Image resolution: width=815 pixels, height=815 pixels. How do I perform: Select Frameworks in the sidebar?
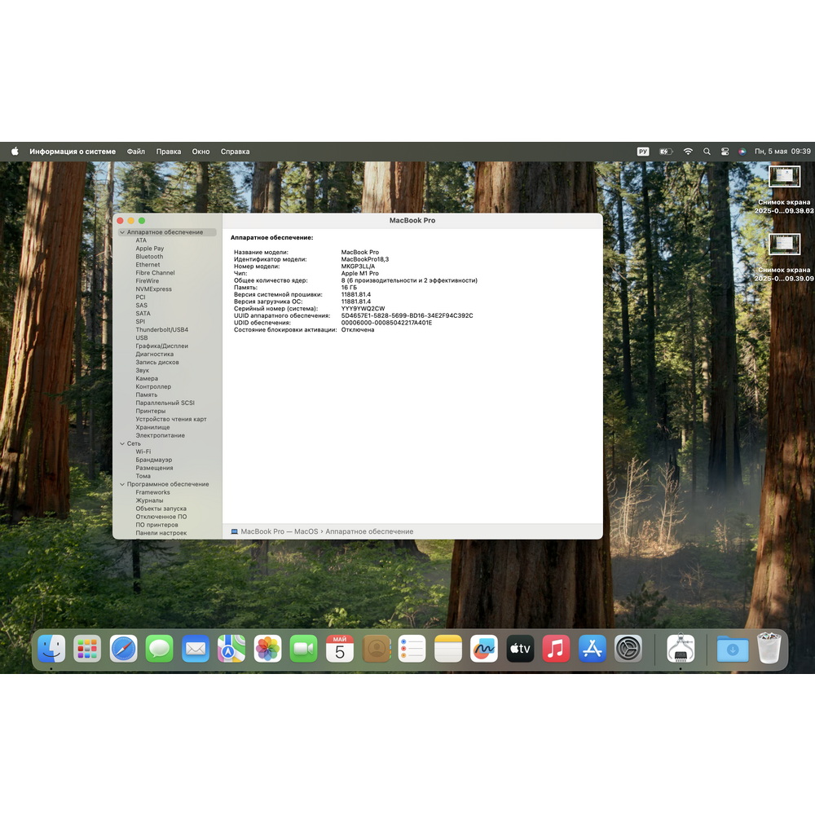(152, 492)
